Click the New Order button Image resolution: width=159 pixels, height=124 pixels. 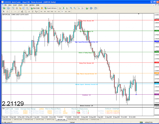[35, 8]
